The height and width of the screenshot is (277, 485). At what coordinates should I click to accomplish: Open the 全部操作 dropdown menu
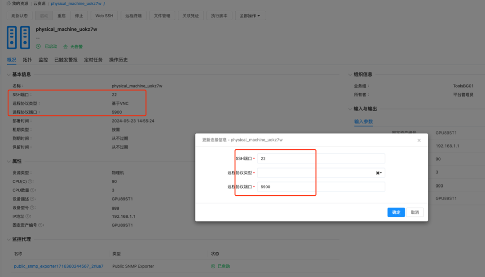tap(250, 15)
